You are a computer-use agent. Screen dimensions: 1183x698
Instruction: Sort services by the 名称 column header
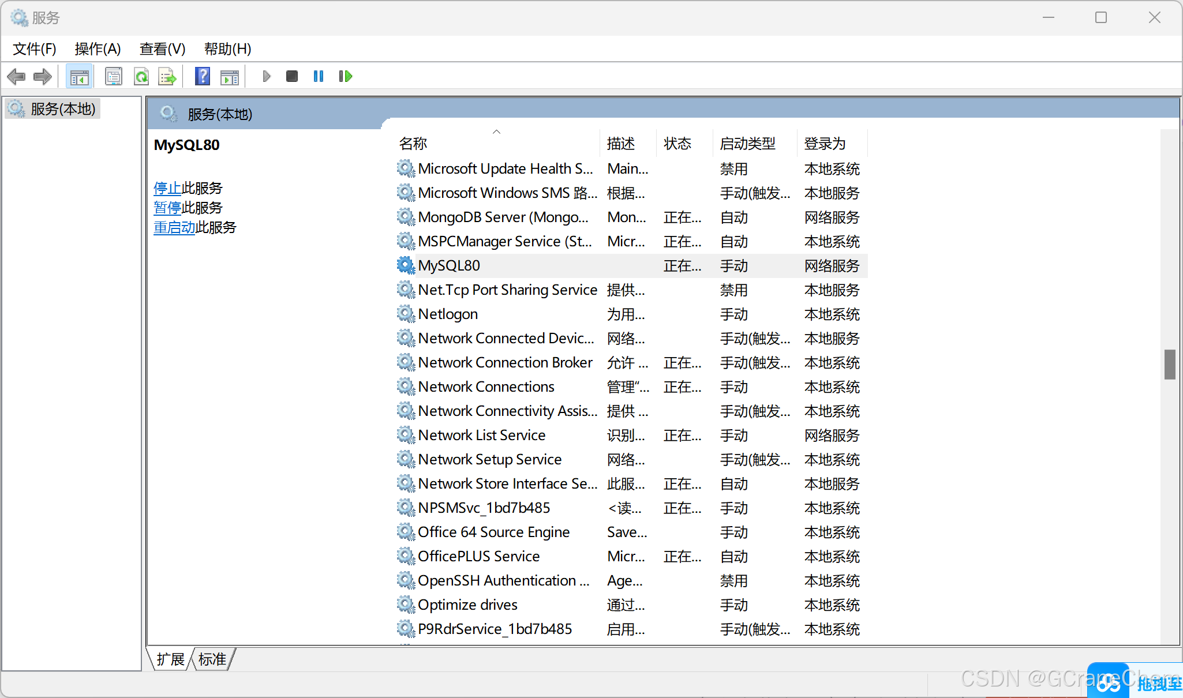[413, 143]
